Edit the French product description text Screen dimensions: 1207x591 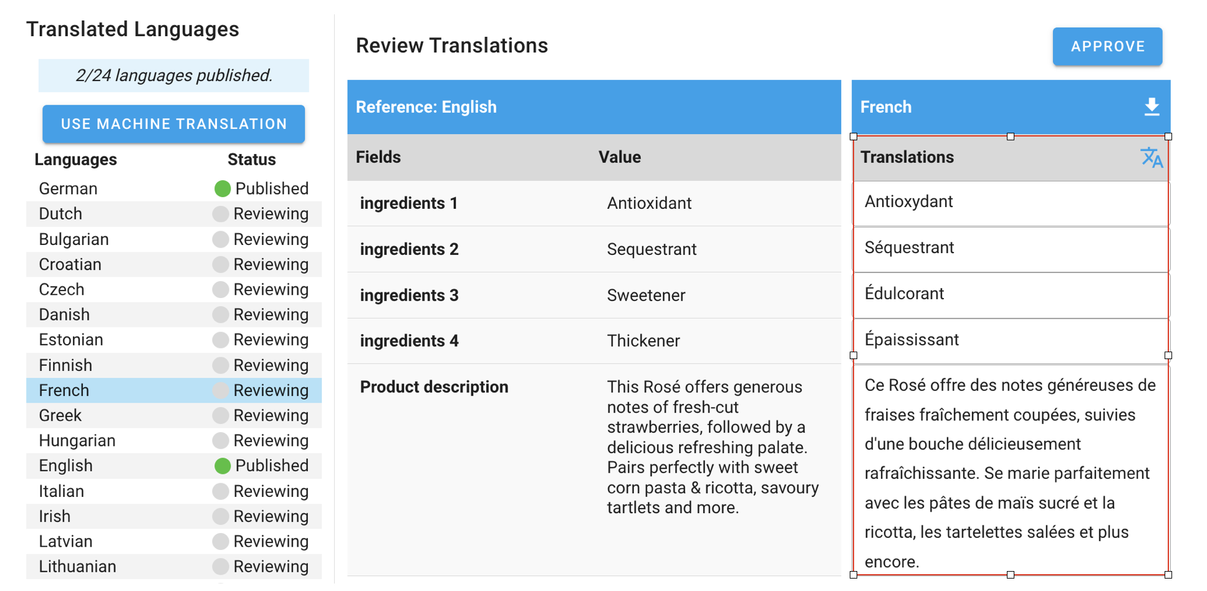(1010, 473)
